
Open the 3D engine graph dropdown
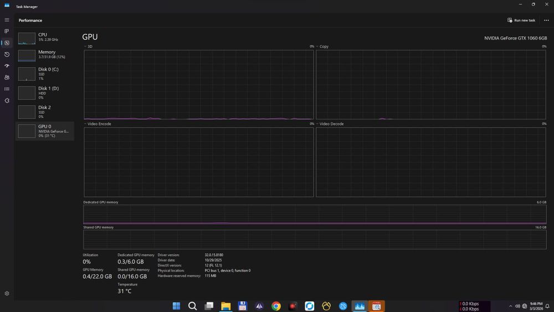click(89, 47)
